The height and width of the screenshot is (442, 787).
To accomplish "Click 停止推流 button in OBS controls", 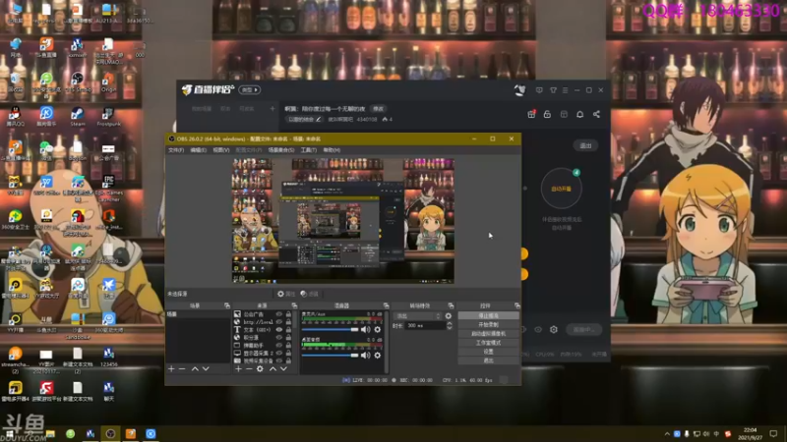I will (488, 315).
